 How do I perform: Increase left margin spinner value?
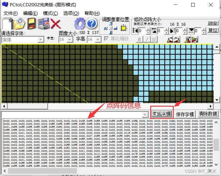(148, 29)
